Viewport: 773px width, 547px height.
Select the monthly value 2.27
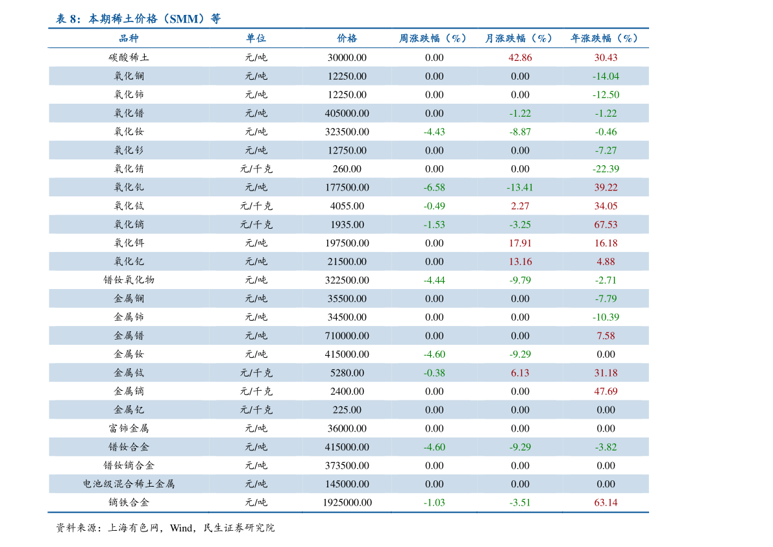520,206
